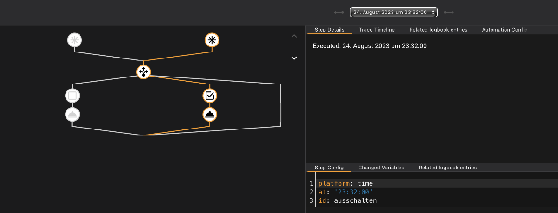Image resolution: width=558 pixels, height=213 pixels.
Task: Select the Step Config tab
Action: pyautogui.click(x=329, y=168)
